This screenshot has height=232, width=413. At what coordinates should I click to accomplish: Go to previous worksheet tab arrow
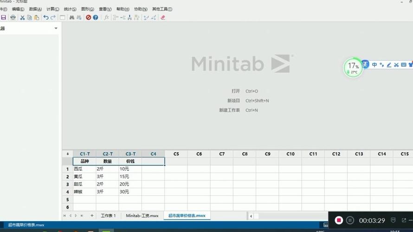(x=71, y=215)
